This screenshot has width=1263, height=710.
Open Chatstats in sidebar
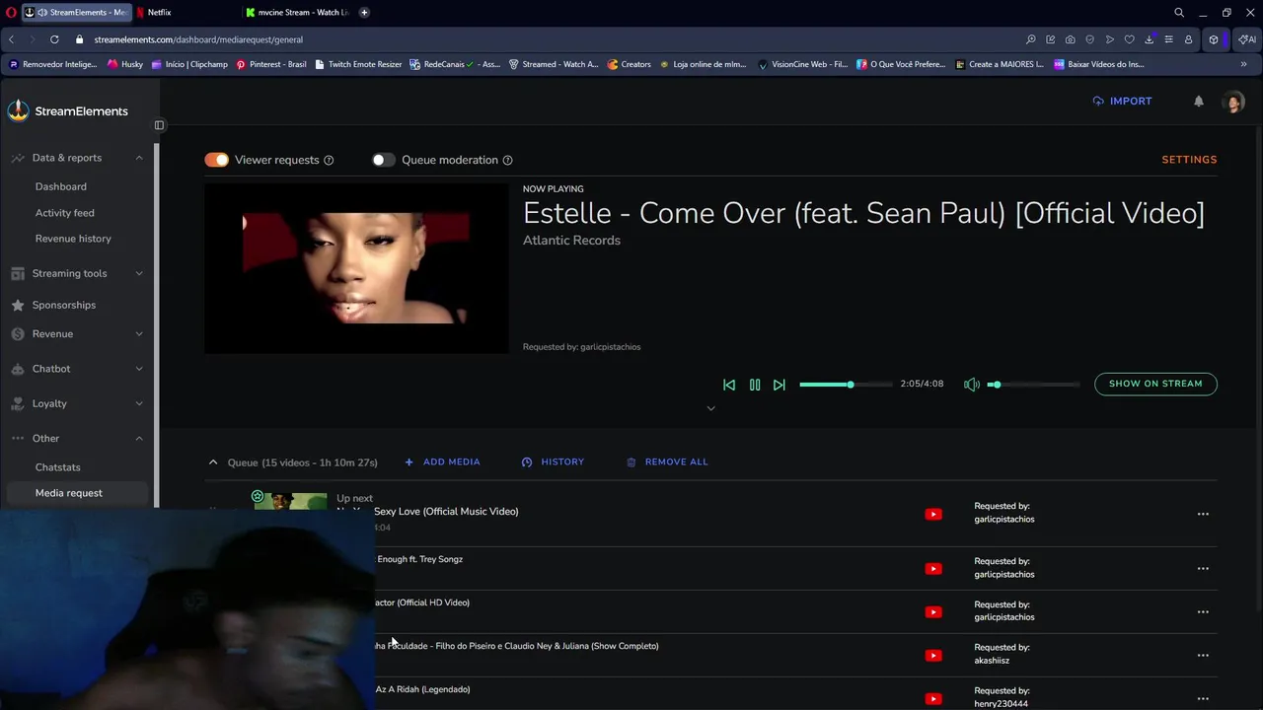click(58, 467)
